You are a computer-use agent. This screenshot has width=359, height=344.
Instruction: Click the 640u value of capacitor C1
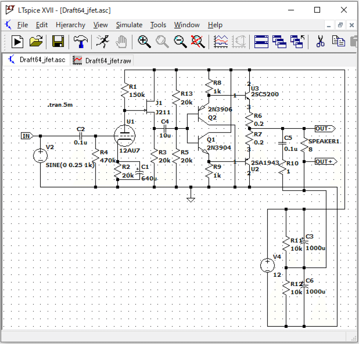149,178
